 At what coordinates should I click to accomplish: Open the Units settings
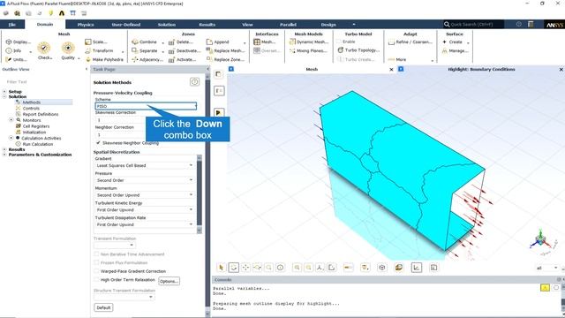[x=16, y=59]
